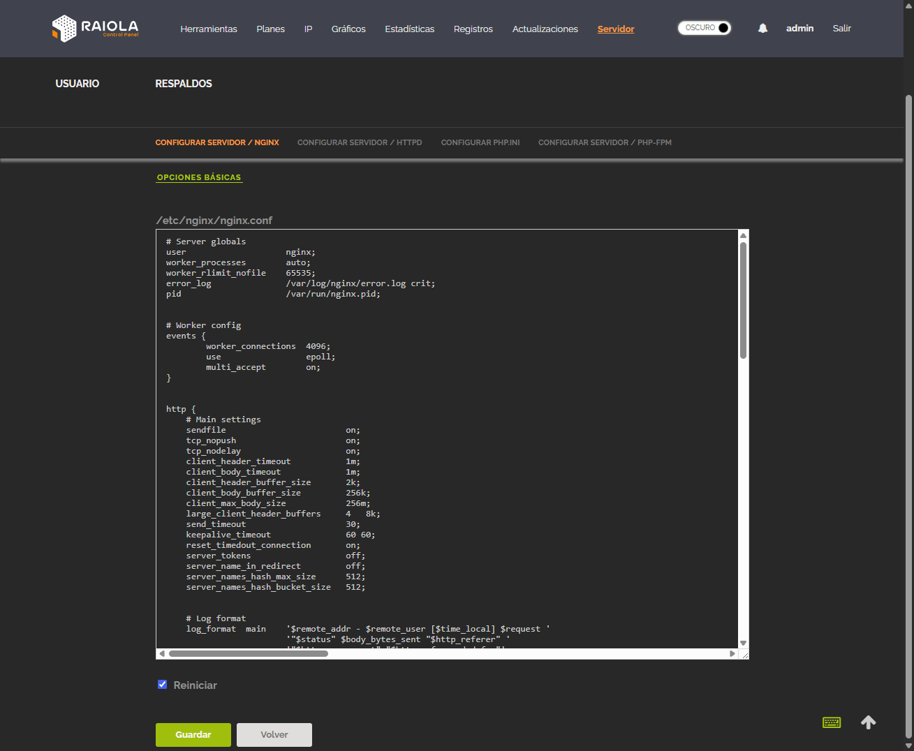Open the Gráficos menu
This screenshot has width=914, height=751.
pos(348,29)
